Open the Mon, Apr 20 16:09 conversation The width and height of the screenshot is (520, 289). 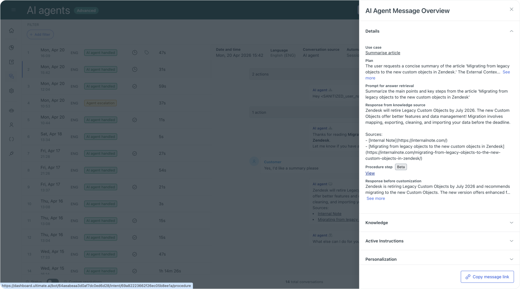tap(116, 53)
